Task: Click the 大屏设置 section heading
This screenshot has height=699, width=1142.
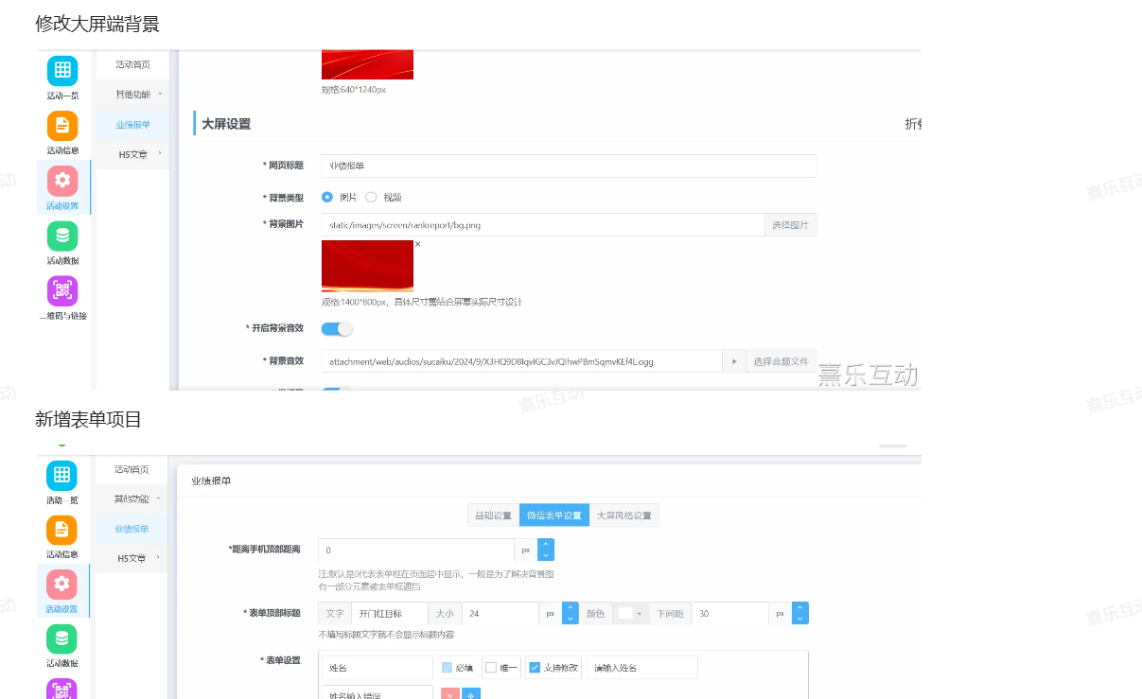Action: click(226, 124)
